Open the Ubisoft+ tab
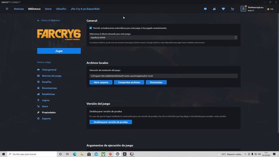279x157 pixels. (x=61, y=9)
